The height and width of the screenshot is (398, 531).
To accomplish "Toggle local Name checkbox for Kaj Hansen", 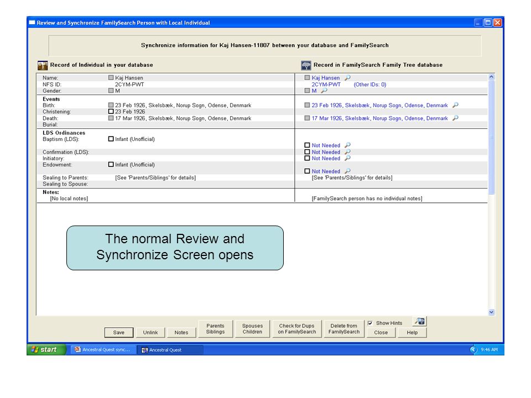I will 111,78.
